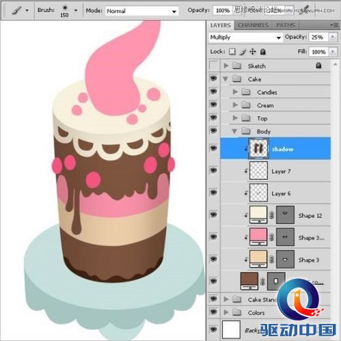Click the layer Opacity 25% field
The width and height of the screenshot is (341, 341).
[x=318, y=38]
